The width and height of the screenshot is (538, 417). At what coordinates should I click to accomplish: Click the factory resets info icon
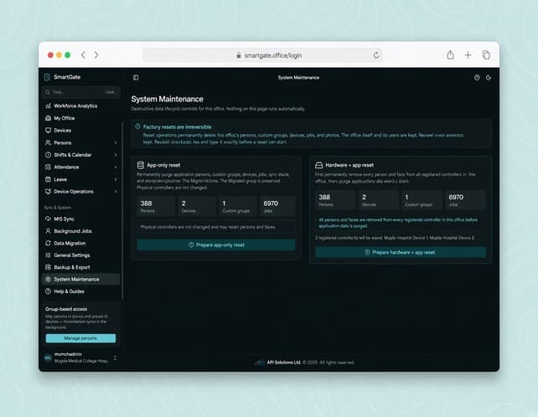point(137,126)
